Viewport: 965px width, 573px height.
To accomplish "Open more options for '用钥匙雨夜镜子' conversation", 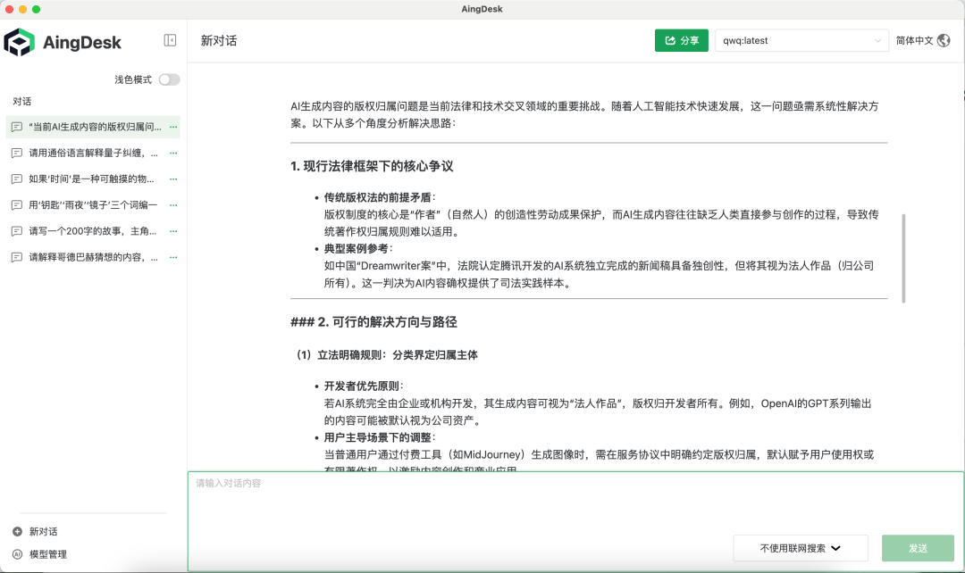I will click(173, 204).
